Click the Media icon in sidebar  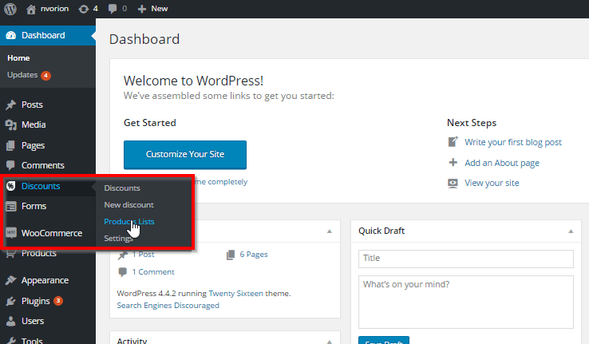[11, 125]
